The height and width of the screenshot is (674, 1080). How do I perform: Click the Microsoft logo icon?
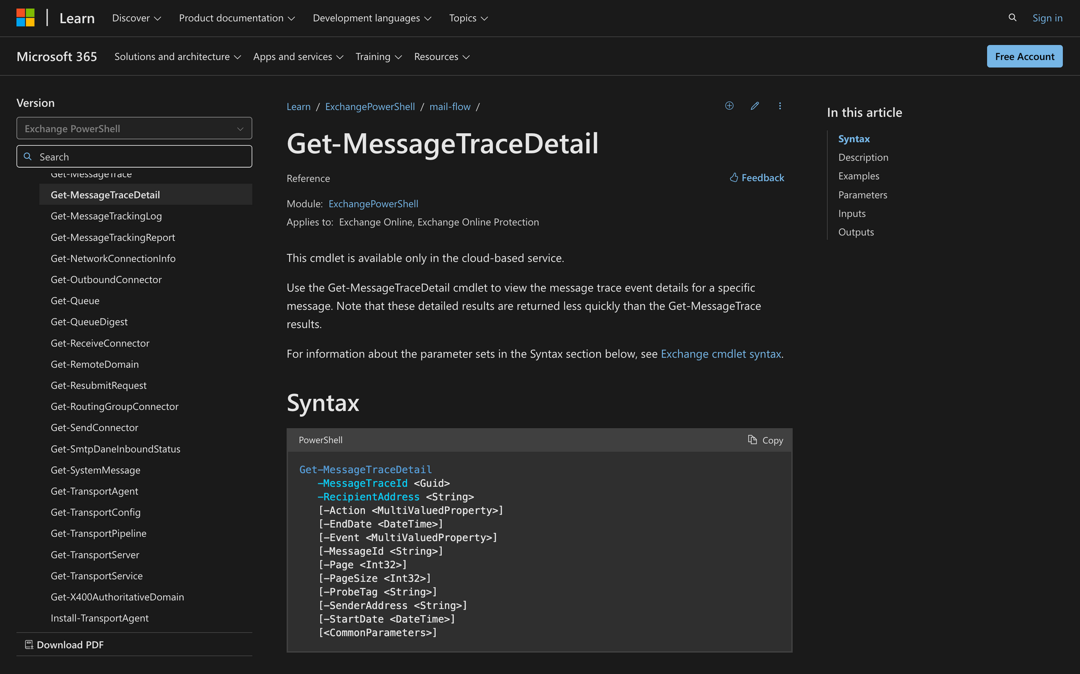click(x=25, y=18)
